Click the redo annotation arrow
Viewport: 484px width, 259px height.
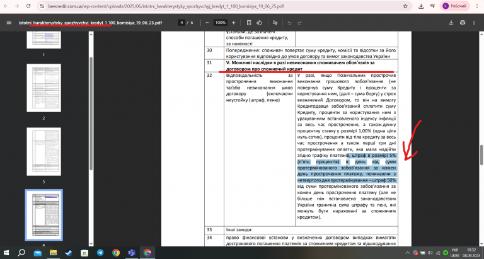[x=299, y=23]
